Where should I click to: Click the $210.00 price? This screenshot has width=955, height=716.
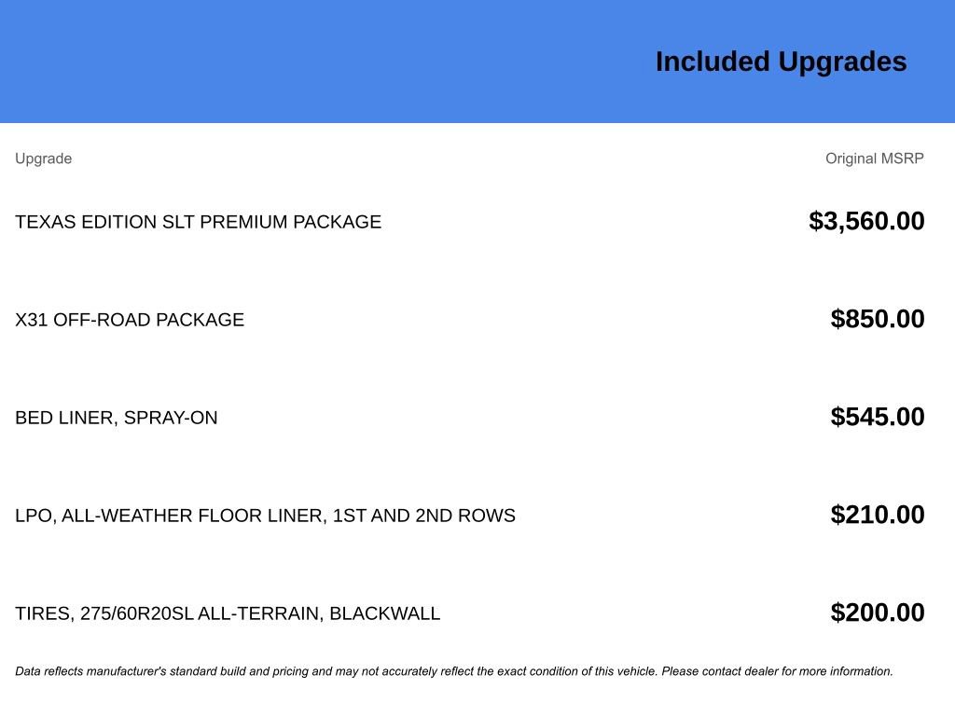878,515
